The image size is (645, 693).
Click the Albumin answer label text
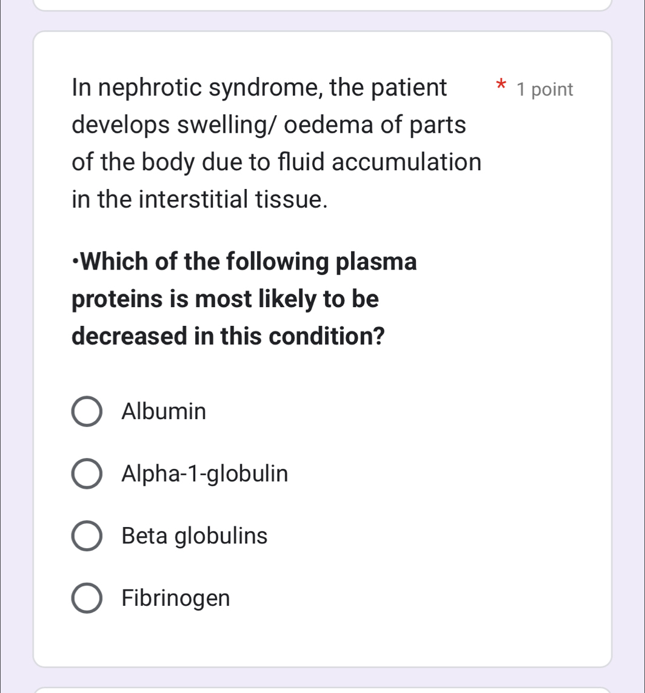(164, 412)
